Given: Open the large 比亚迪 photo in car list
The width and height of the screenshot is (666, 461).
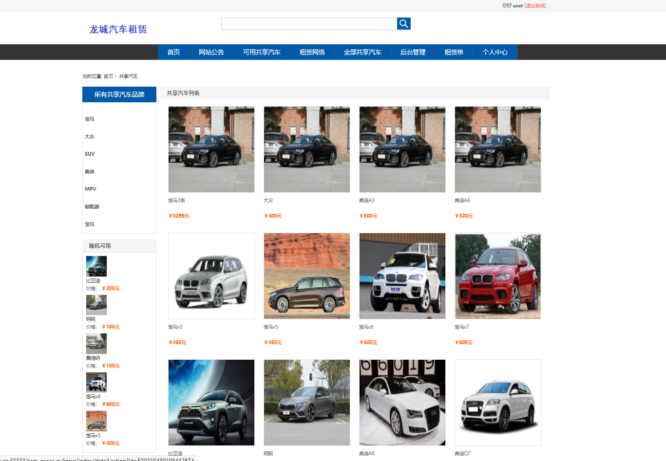Looking at the screenshot, I should coord(211,403).
